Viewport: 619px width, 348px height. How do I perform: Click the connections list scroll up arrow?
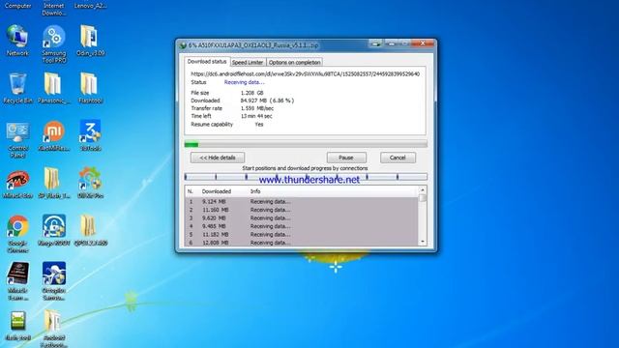[423, 189]
